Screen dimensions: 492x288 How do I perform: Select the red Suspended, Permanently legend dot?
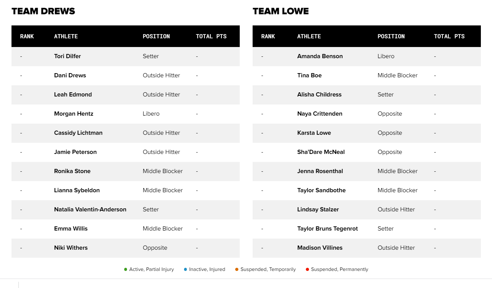pyautogui.click(x=307, y=269)
